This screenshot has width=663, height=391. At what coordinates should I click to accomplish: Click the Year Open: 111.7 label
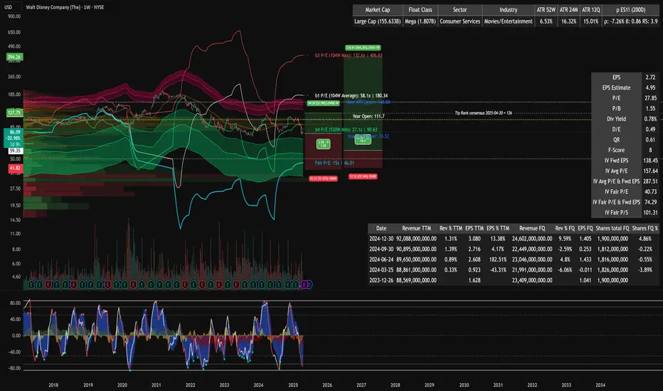(x=368, y=116)
